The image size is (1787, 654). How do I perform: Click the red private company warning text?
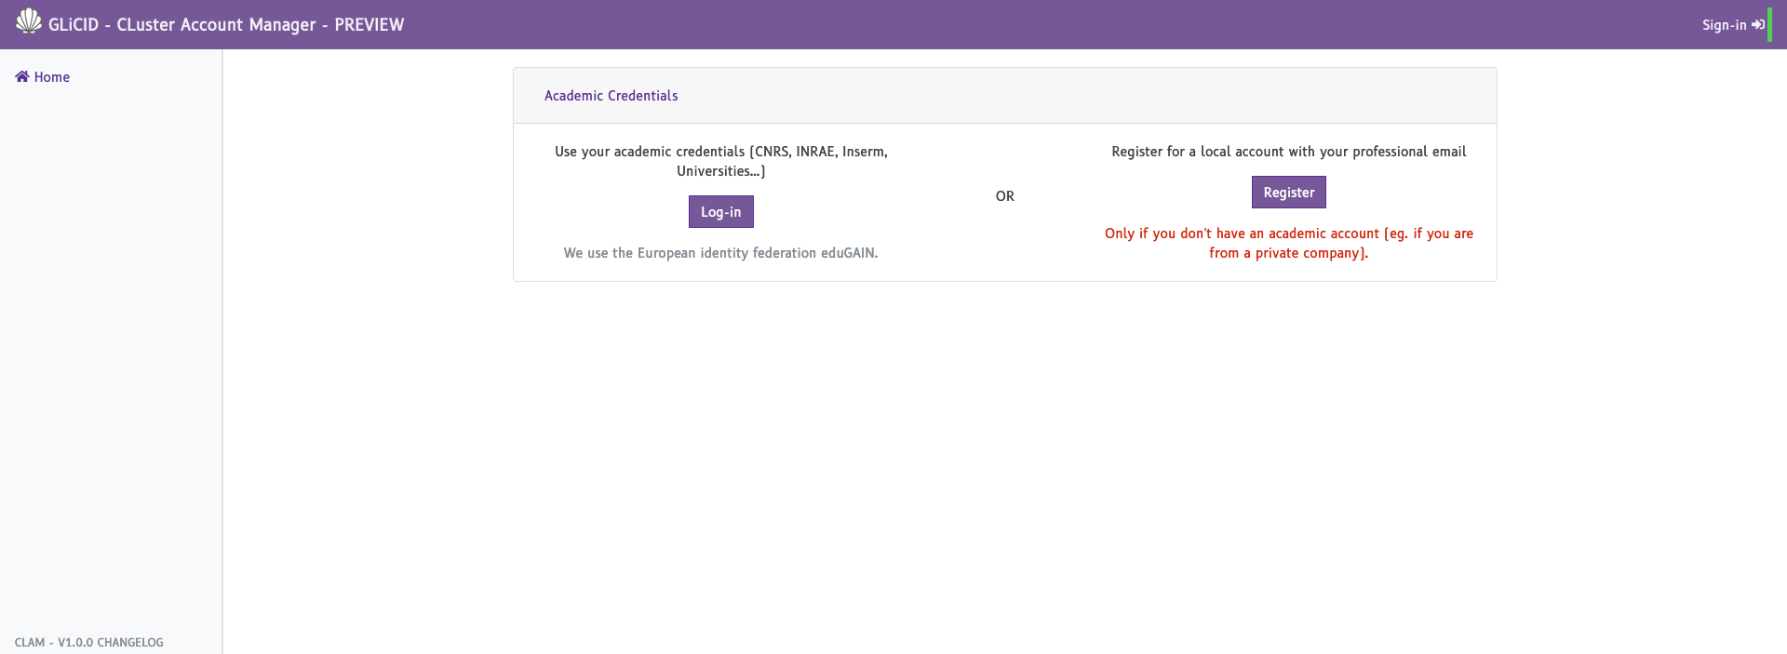1288,243
